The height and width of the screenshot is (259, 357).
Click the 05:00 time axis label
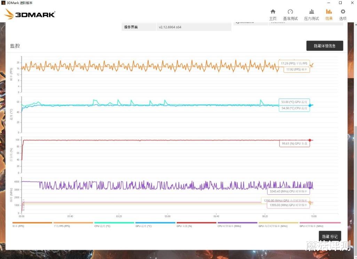point(168,216)
